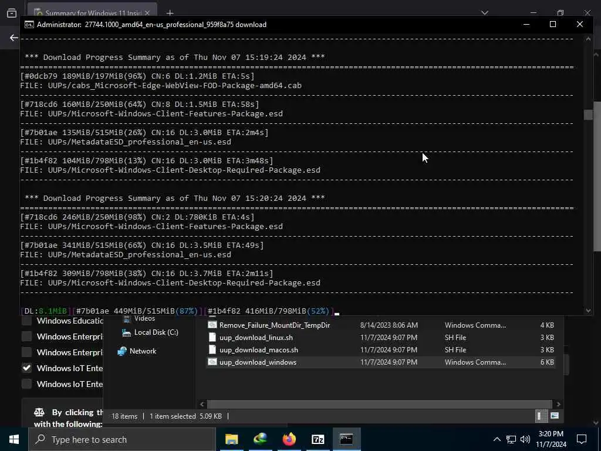This screenshot has height=451, width=601.
Task: Click the Local Disk (C:) drive icon
Action: (x=126, y=332)
